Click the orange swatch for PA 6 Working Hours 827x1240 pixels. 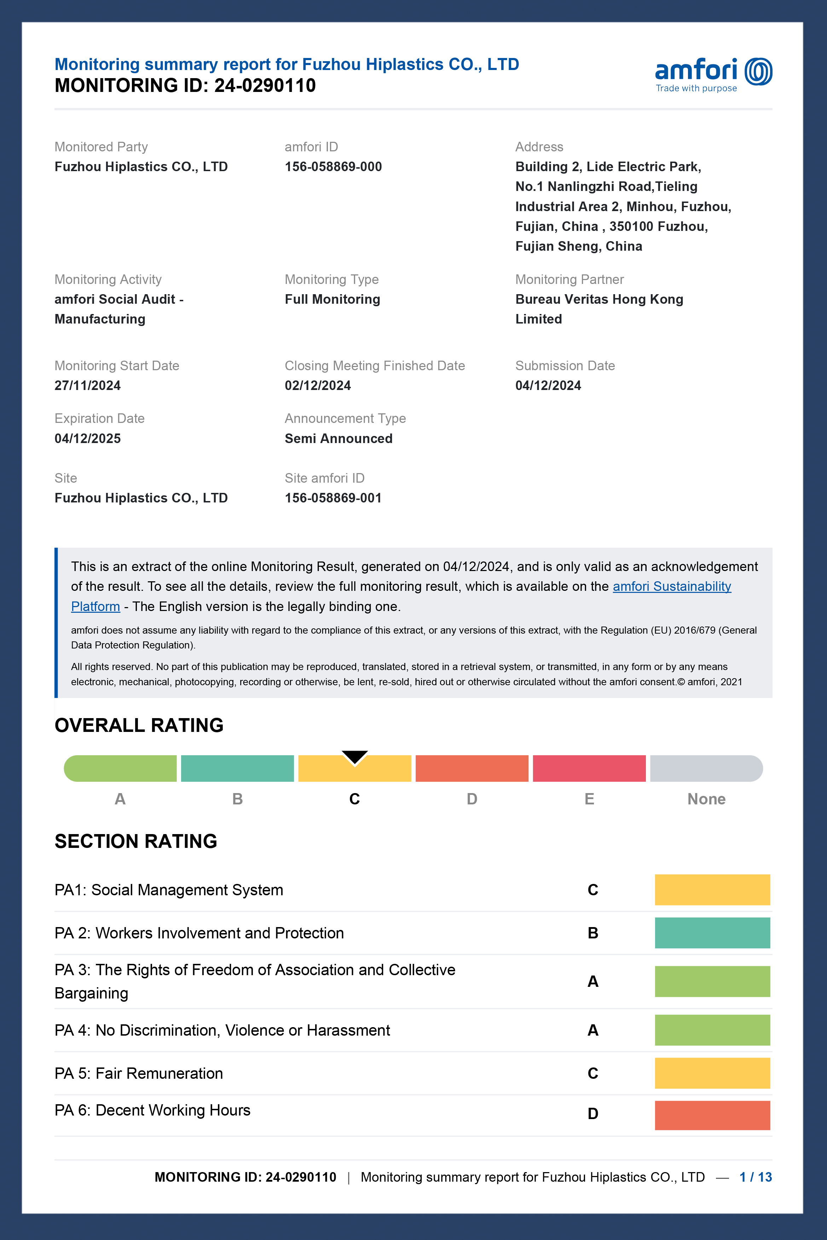click(x=712, y=1115)
